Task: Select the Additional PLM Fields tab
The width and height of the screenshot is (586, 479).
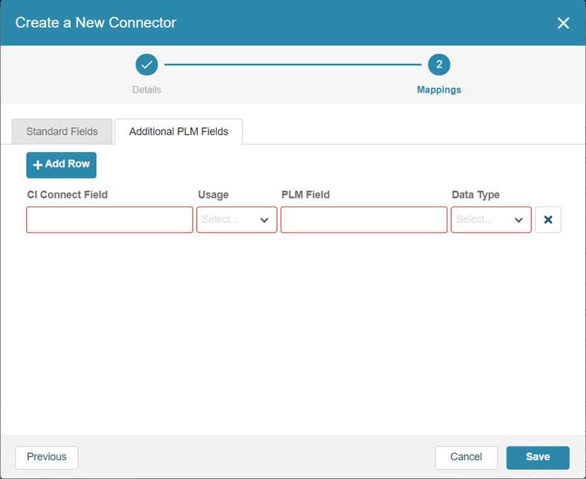Action: pyautogui.click(x=178, y=131)
